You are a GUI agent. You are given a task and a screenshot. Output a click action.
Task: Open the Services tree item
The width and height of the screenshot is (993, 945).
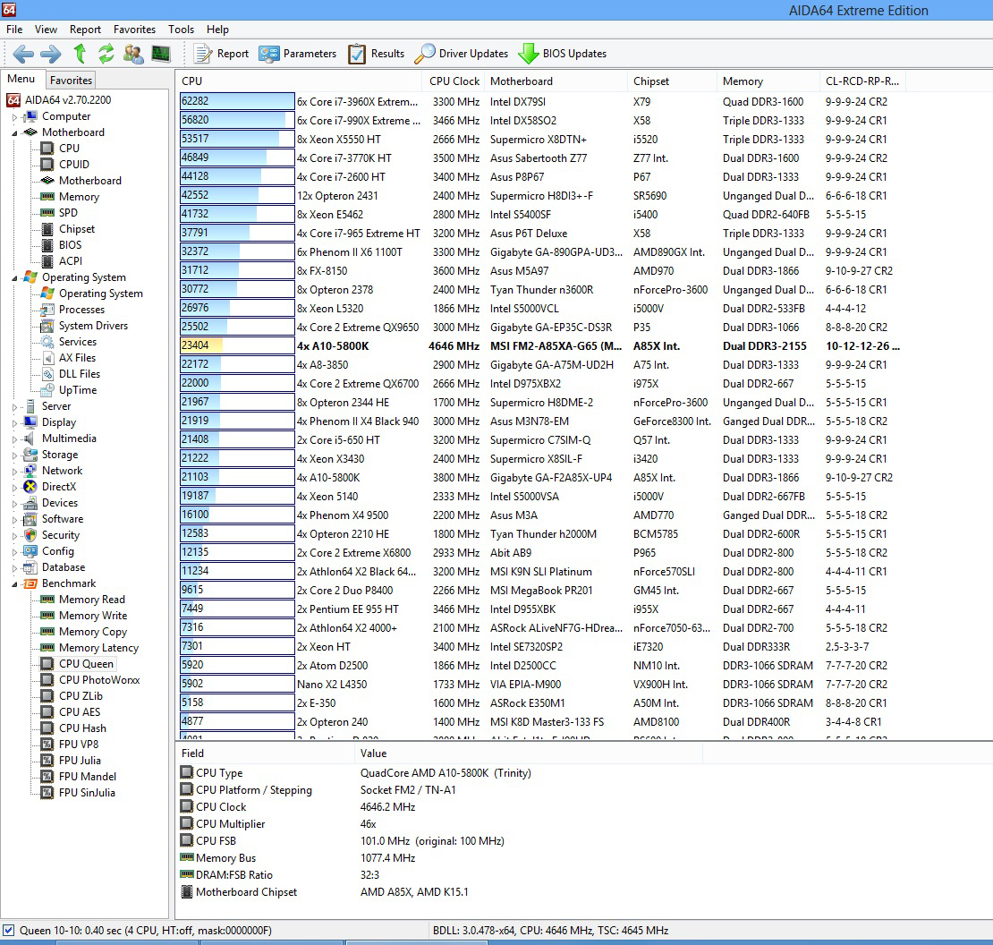78,342
